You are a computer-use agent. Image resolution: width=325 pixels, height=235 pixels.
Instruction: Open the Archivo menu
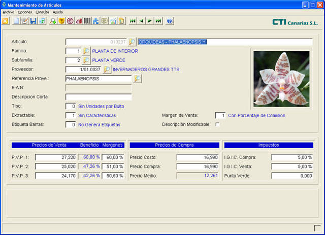pyautogui.click(x=9, y=12)
